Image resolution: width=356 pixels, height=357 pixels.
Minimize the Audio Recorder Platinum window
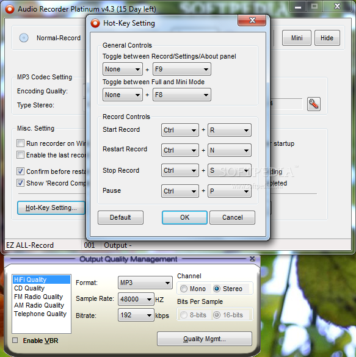pos(298,7)
